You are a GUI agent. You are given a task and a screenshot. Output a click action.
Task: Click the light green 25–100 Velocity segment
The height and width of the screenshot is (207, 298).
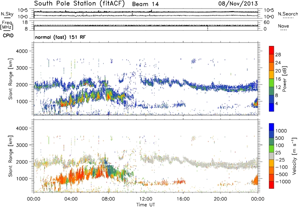click(272, 149)
